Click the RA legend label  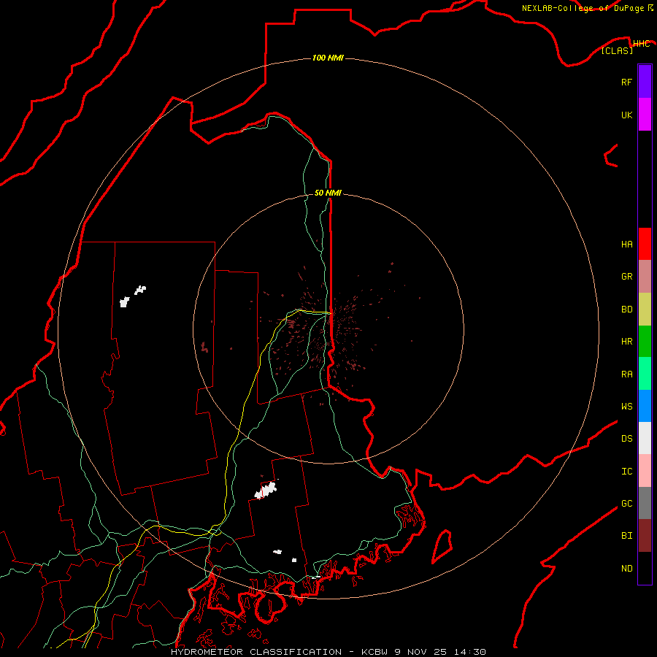626,374
